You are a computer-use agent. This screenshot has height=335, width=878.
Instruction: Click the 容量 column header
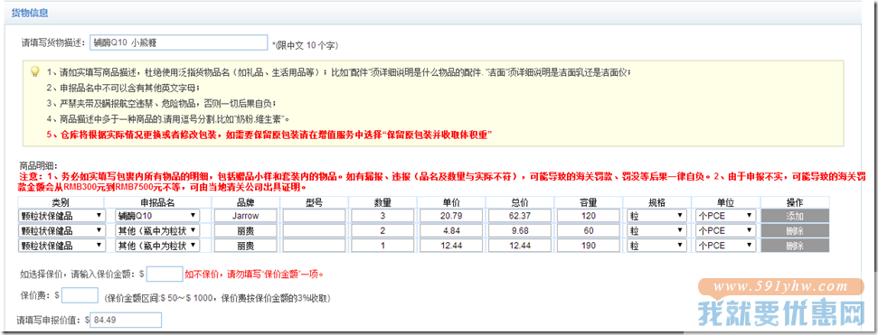click(588, 202)
